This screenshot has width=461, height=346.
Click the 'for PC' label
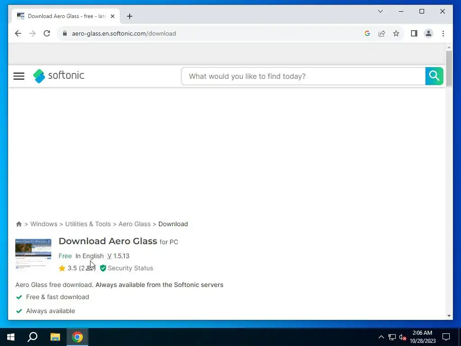click(169, 242)
